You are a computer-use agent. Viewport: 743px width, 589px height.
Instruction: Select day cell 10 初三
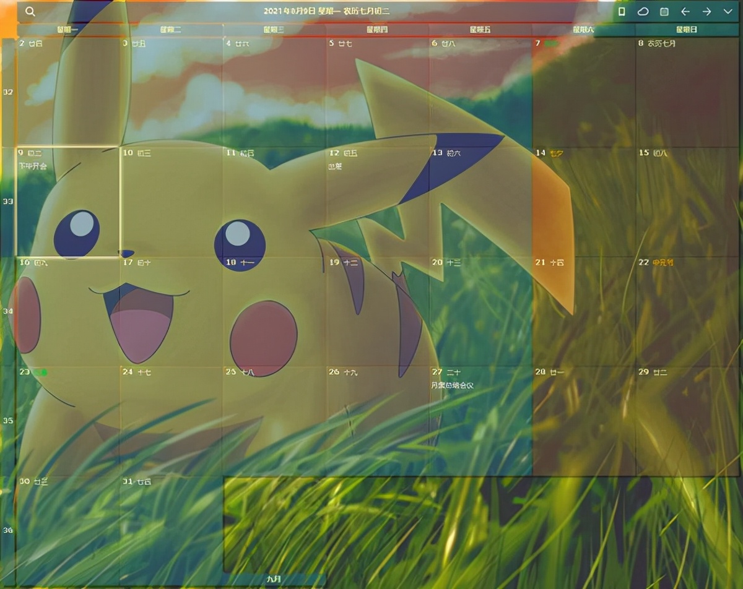coord(171,202)
